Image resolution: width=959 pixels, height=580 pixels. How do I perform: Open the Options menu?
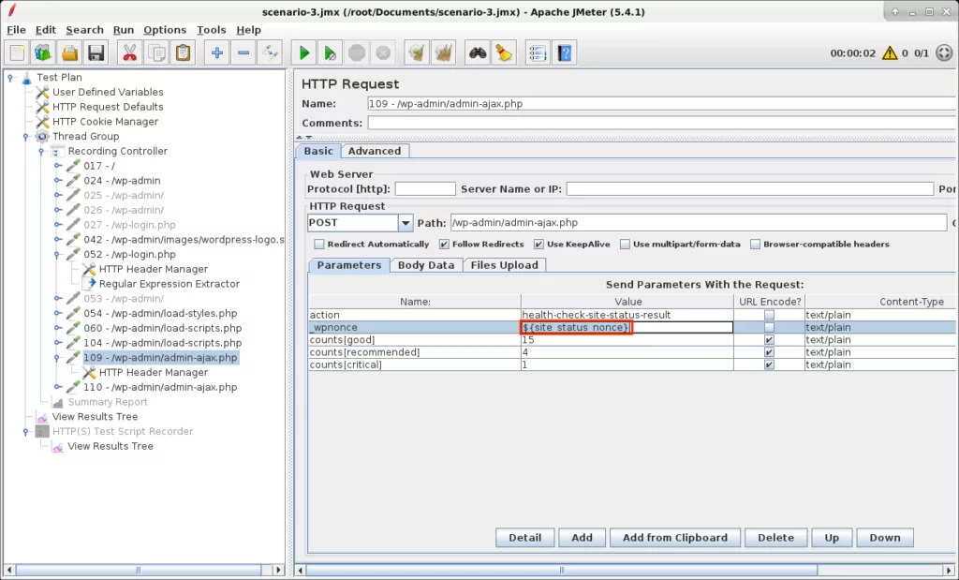click(x=165, y=30)
